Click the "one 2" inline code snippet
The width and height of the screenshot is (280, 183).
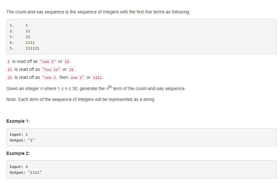49,78
